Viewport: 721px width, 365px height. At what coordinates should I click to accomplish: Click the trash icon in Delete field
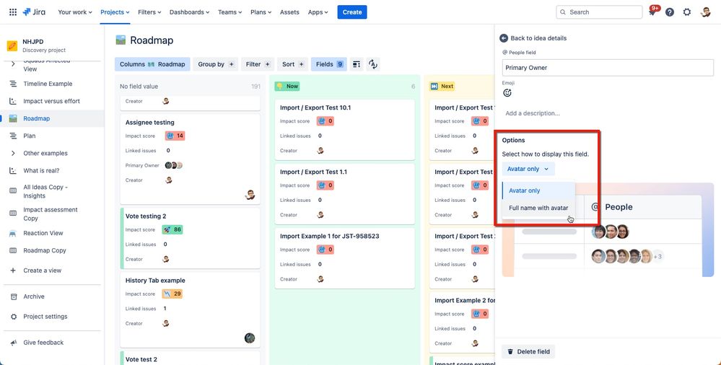(510, 352)
